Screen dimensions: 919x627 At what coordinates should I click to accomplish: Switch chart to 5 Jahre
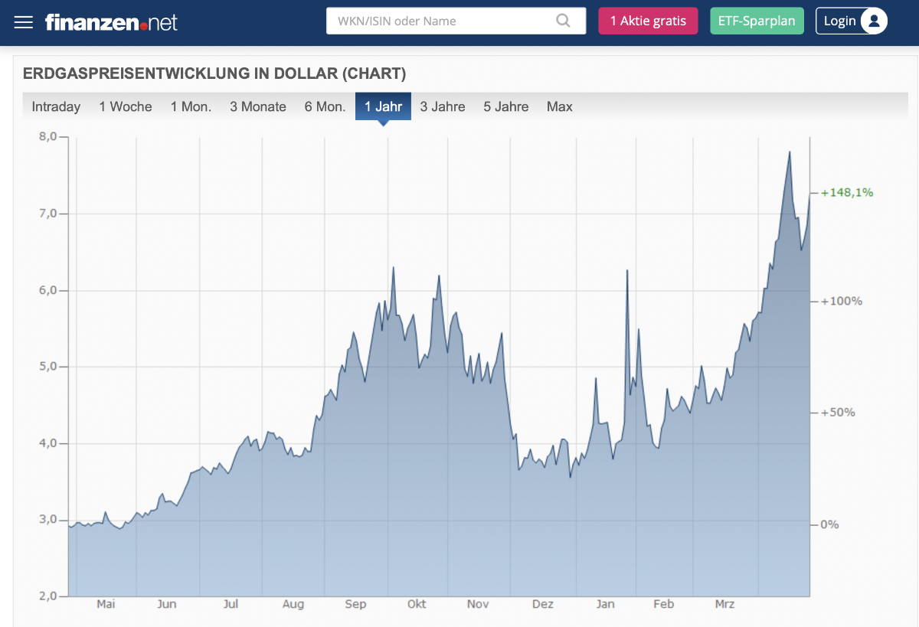tap(505, 106)
